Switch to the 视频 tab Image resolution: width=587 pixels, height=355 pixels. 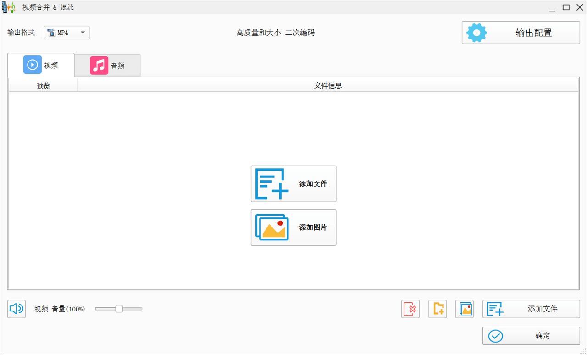41,65
